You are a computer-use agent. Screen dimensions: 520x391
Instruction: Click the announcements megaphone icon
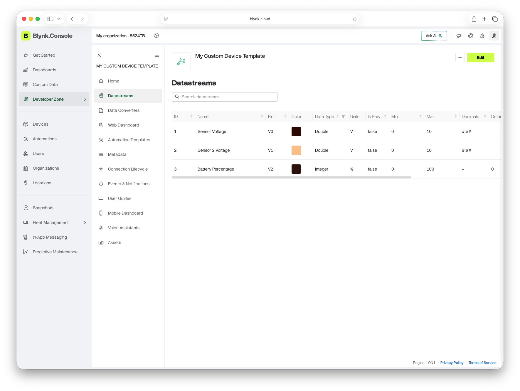[459, 36]
